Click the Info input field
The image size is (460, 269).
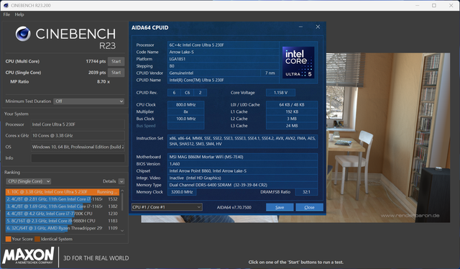click(x=78, y=158)
